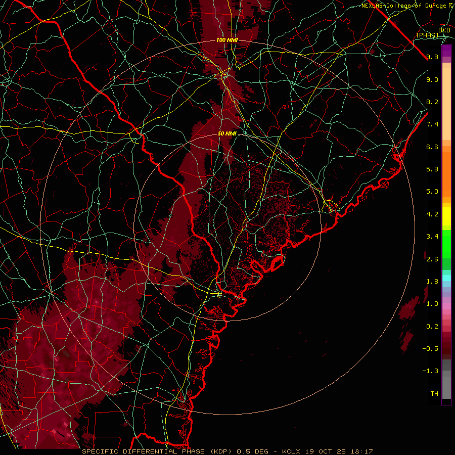Click the "[PHAS]" units label

[427, 35]
